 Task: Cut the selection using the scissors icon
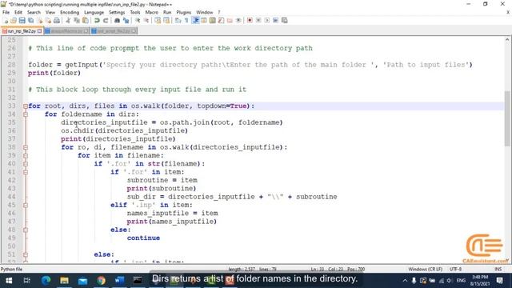tap(68, 20)
